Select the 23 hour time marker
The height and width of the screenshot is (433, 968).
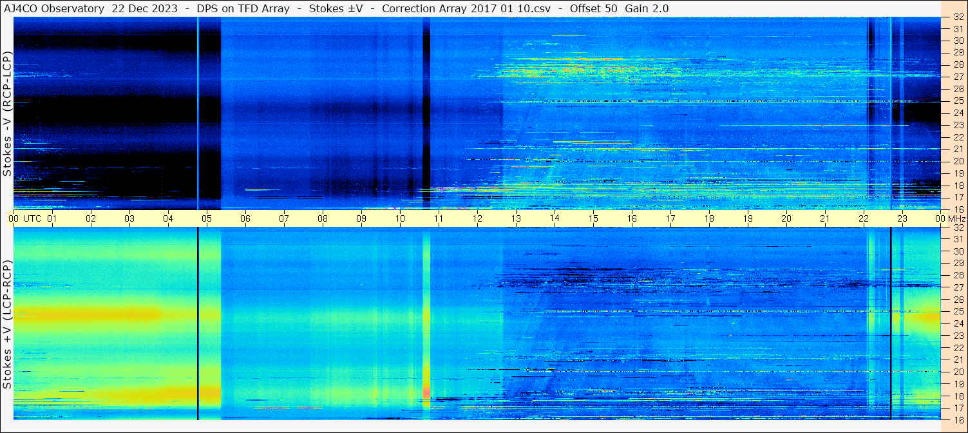(902, 218)
